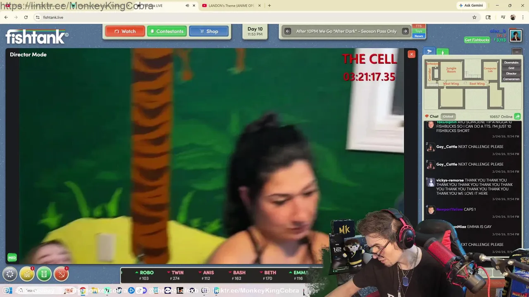Click vickys-remorse username in chat

point(450,180)
